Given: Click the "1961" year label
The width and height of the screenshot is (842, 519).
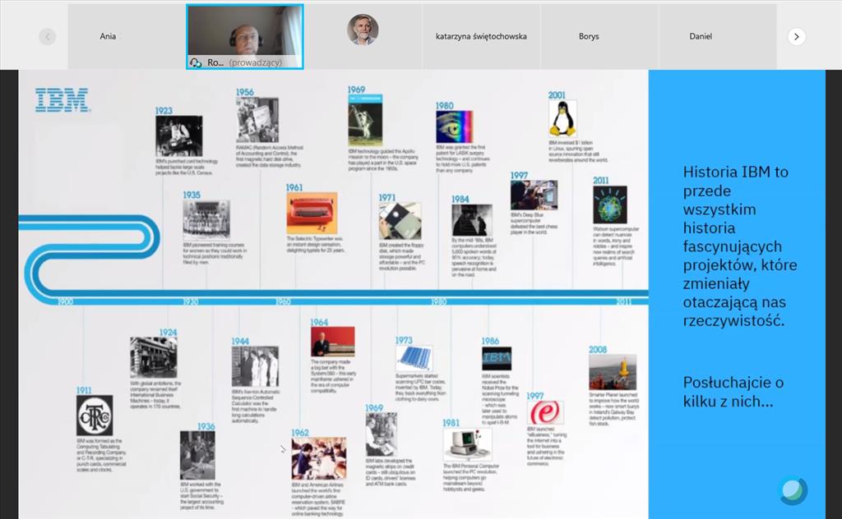Looking at the screenshot, I should [x=294, y=187].
